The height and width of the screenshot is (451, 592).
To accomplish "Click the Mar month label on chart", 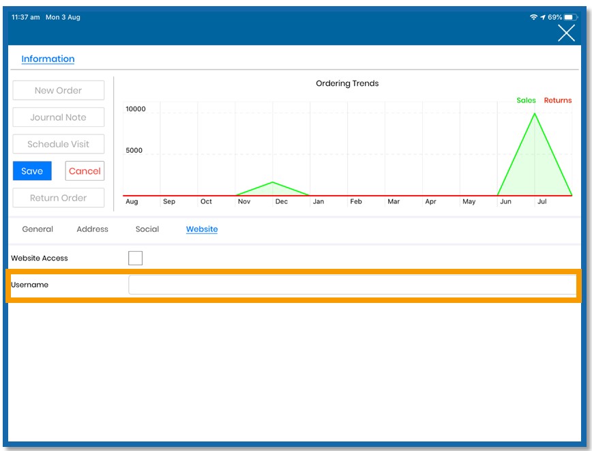I will 394,201.
